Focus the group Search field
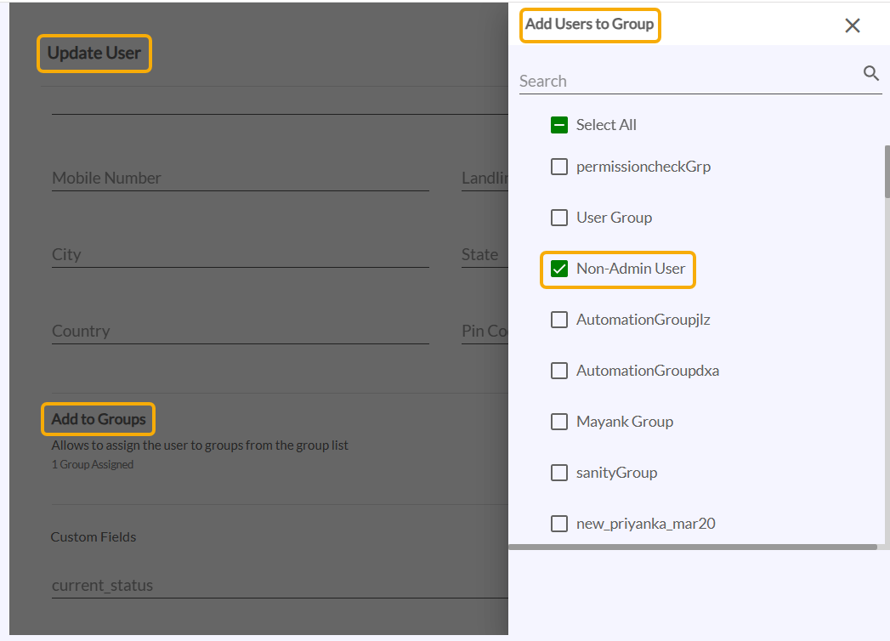 tap(689, 81)
